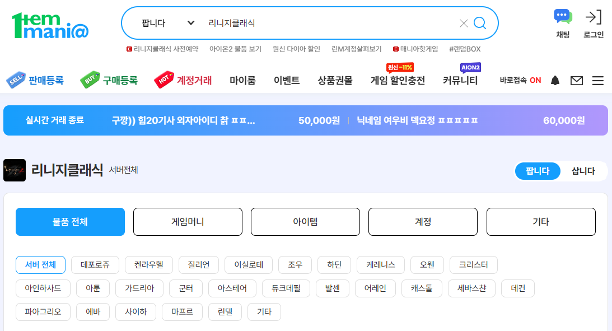
Task: Select the 기타 category tab
Action: (x=541, y=222)
